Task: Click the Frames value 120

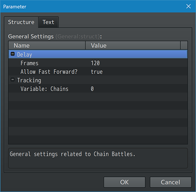Action: 95,63
